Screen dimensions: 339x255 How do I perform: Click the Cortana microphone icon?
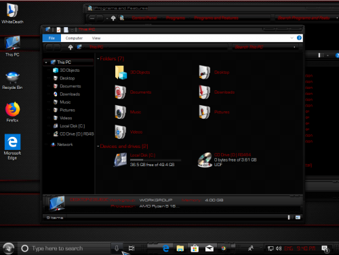tap(117, 248)
